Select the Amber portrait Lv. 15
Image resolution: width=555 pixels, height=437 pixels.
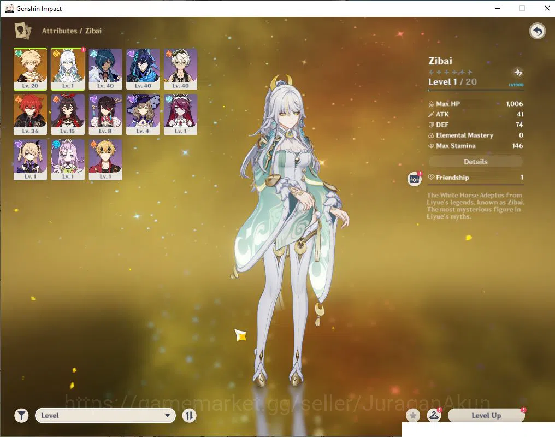coord(68,114)
